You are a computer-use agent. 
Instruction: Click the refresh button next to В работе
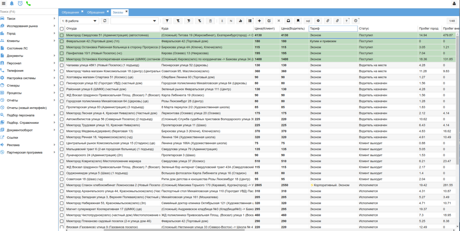pyautogui.click(x=105, y=21)
